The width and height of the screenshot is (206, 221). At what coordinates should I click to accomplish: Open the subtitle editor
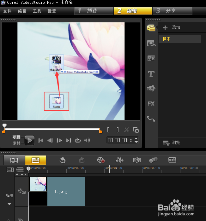172,160
